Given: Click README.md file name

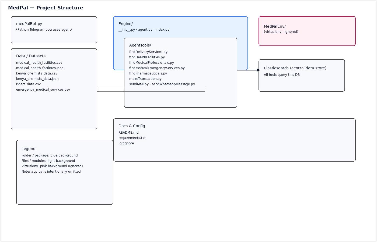Looking at the screenshot, I should point(128,133).
